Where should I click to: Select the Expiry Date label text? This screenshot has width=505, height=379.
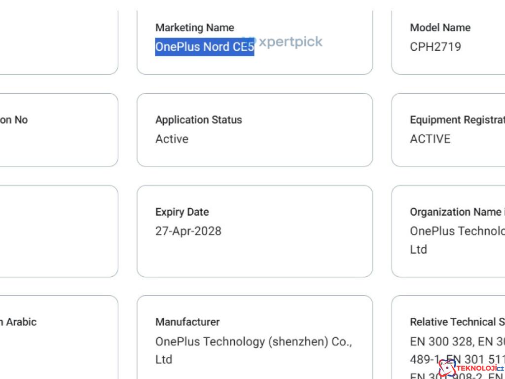click(x=182, y=212)
